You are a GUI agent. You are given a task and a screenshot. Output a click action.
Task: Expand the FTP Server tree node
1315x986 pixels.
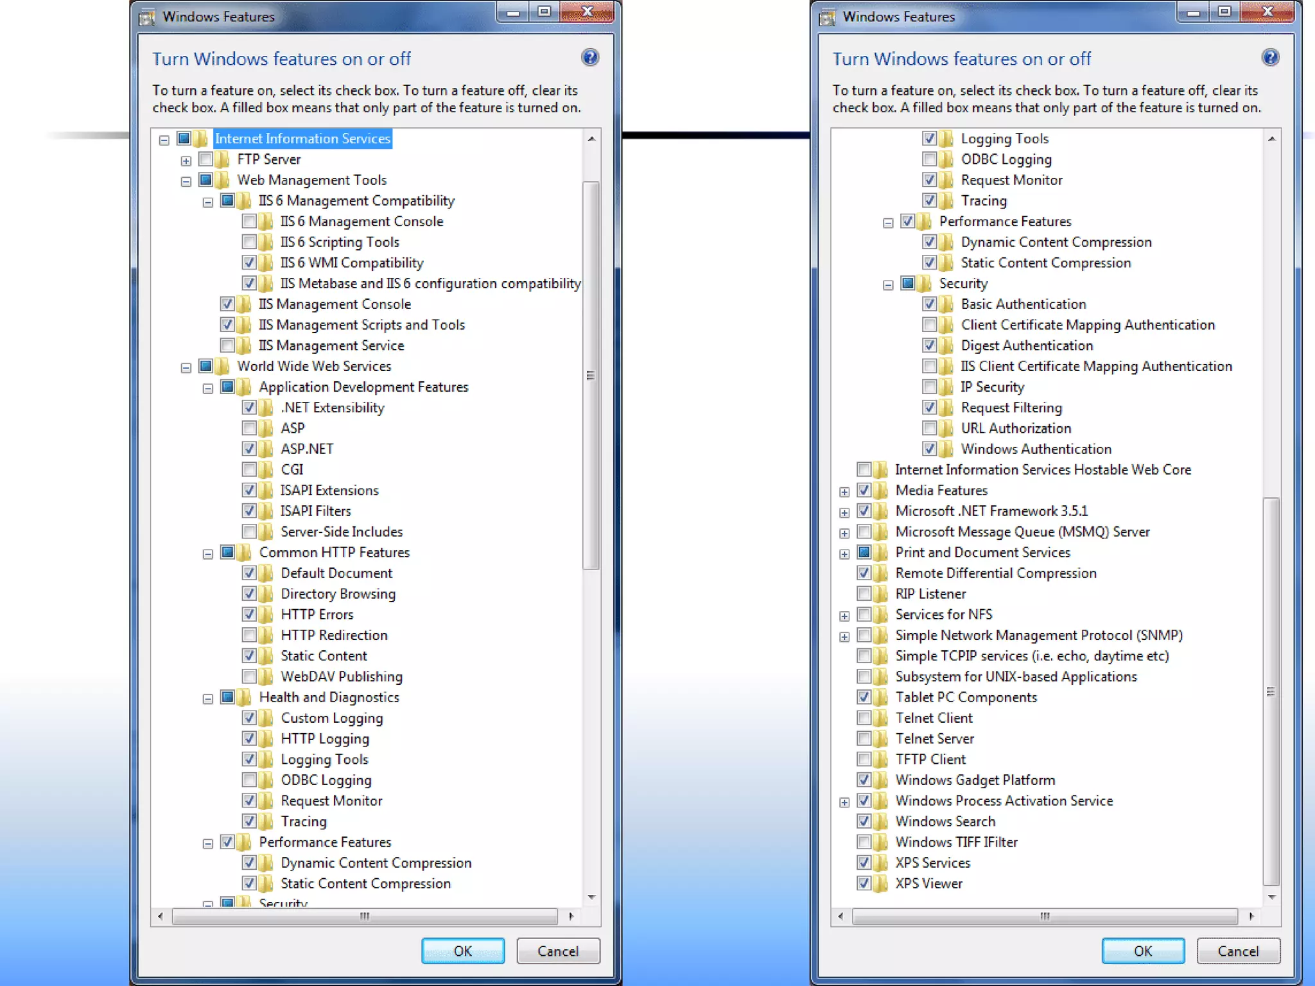tap(186, 160)
